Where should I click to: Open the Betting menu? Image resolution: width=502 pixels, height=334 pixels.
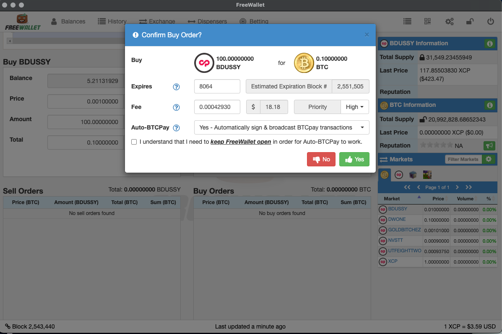[254, 21]
